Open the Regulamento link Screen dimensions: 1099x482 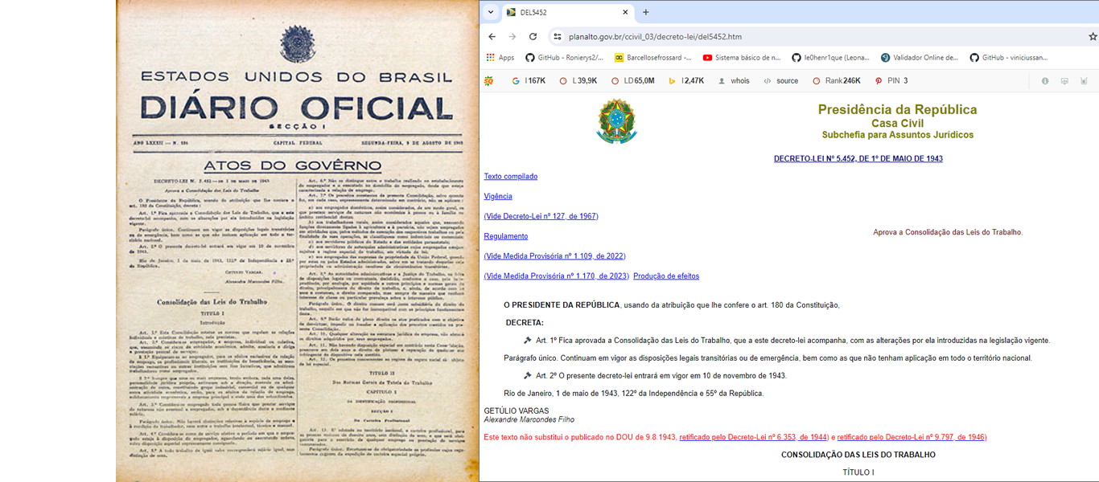click(506, 236)
